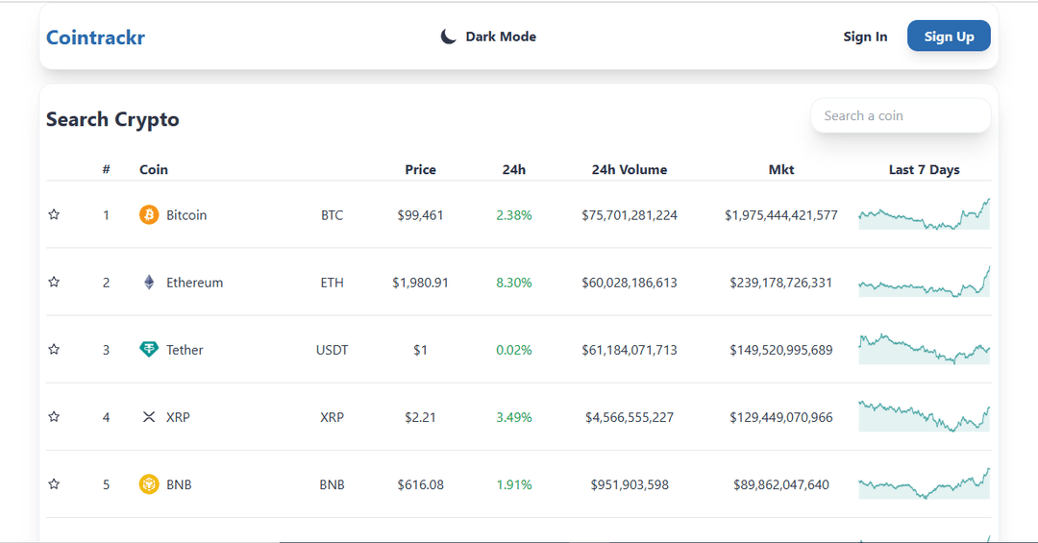The width and height of the screenshot is (1038, 543).
Task: Click BNB price $616.08
Action: pyautogui.click(x=420, y=485)
